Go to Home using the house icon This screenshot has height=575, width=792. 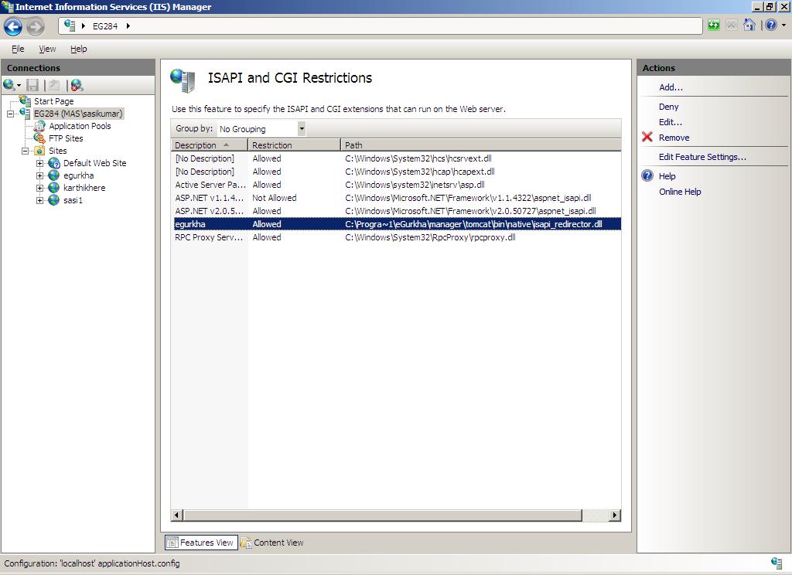pyautogui.click(x=749, y=25)
